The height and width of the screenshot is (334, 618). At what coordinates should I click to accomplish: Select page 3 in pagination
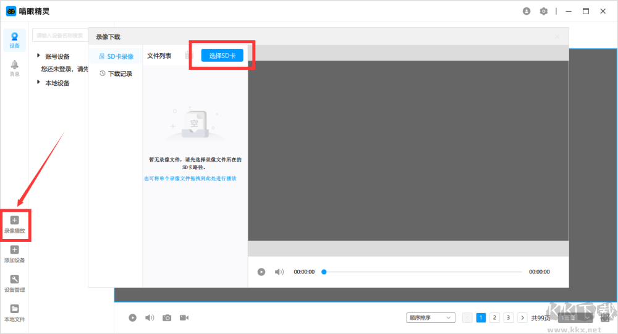click(509, 317)
